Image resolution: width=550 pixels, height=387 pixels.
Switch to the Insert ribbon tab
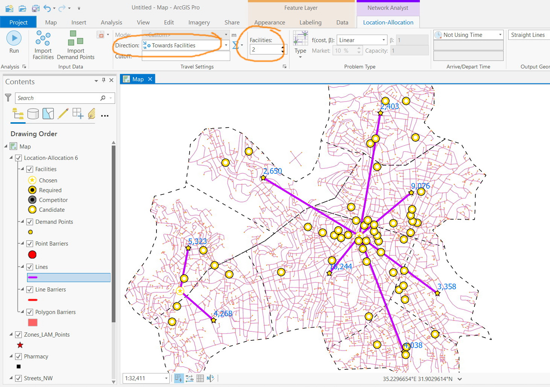click(x=79, y=22)
